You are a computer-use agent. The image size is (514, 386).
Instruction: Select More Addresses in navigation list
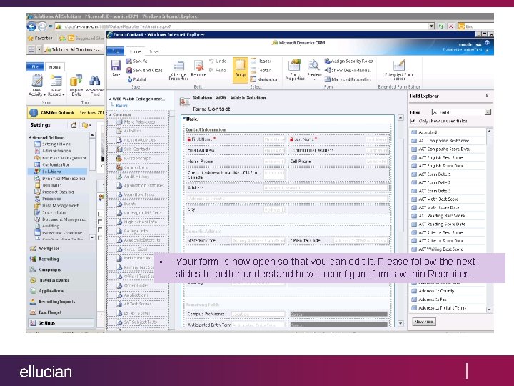tap(139, 122)
